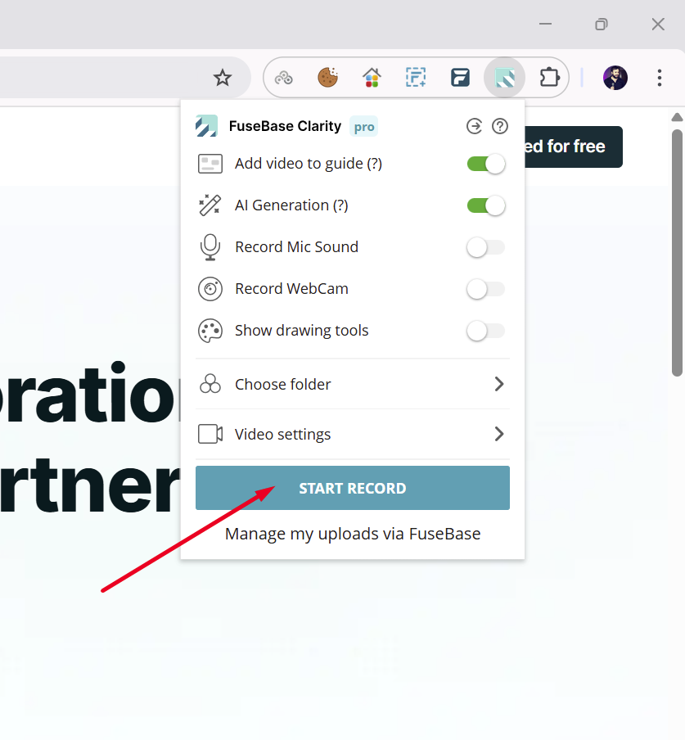Open the Video settings submenu arrow
This screenshot has height=740, width=685.
tap(498, 434)
